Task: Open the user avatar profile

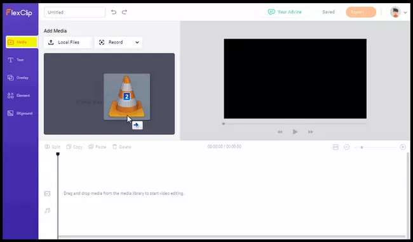Action: 395,12
